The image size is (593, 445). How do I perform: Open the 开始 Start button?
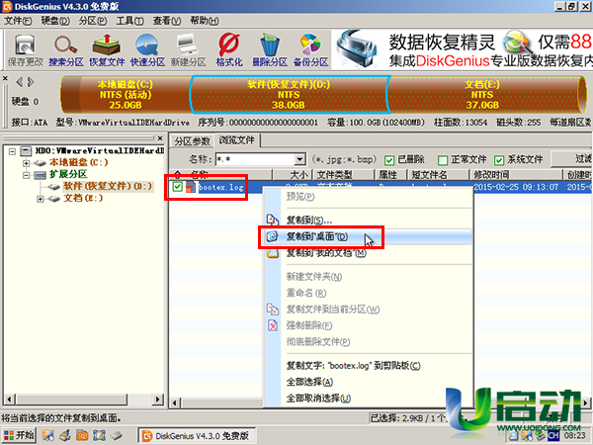coord(19,435)
